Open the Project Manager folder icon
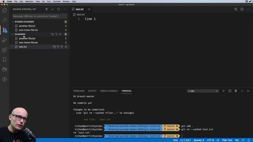This screenshot has height=142, width=253. point(4,69)
